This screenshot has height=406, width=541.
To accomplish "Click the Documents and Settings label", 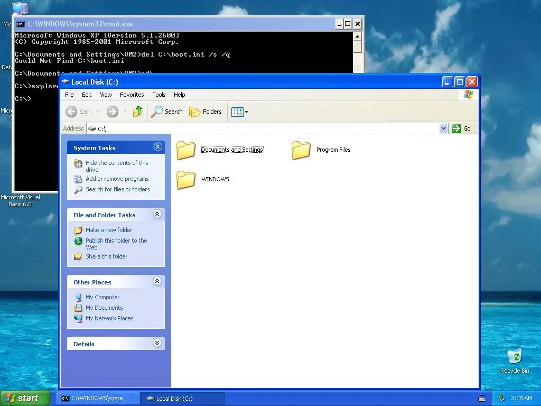I will click(x=232, y=150).
